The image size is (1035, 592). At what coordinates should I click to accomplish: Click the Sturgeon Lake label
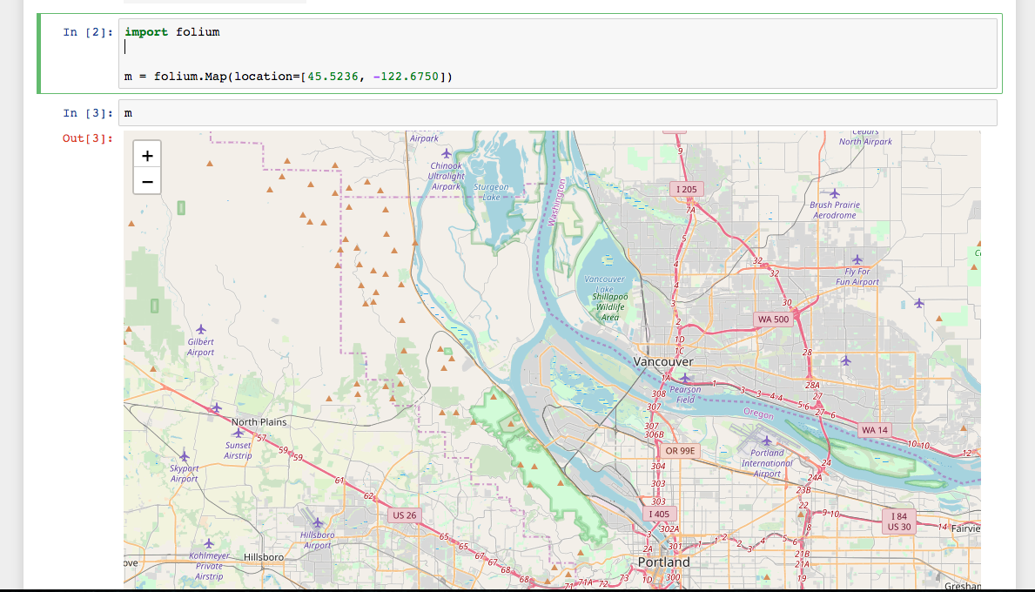click(491, 192)
